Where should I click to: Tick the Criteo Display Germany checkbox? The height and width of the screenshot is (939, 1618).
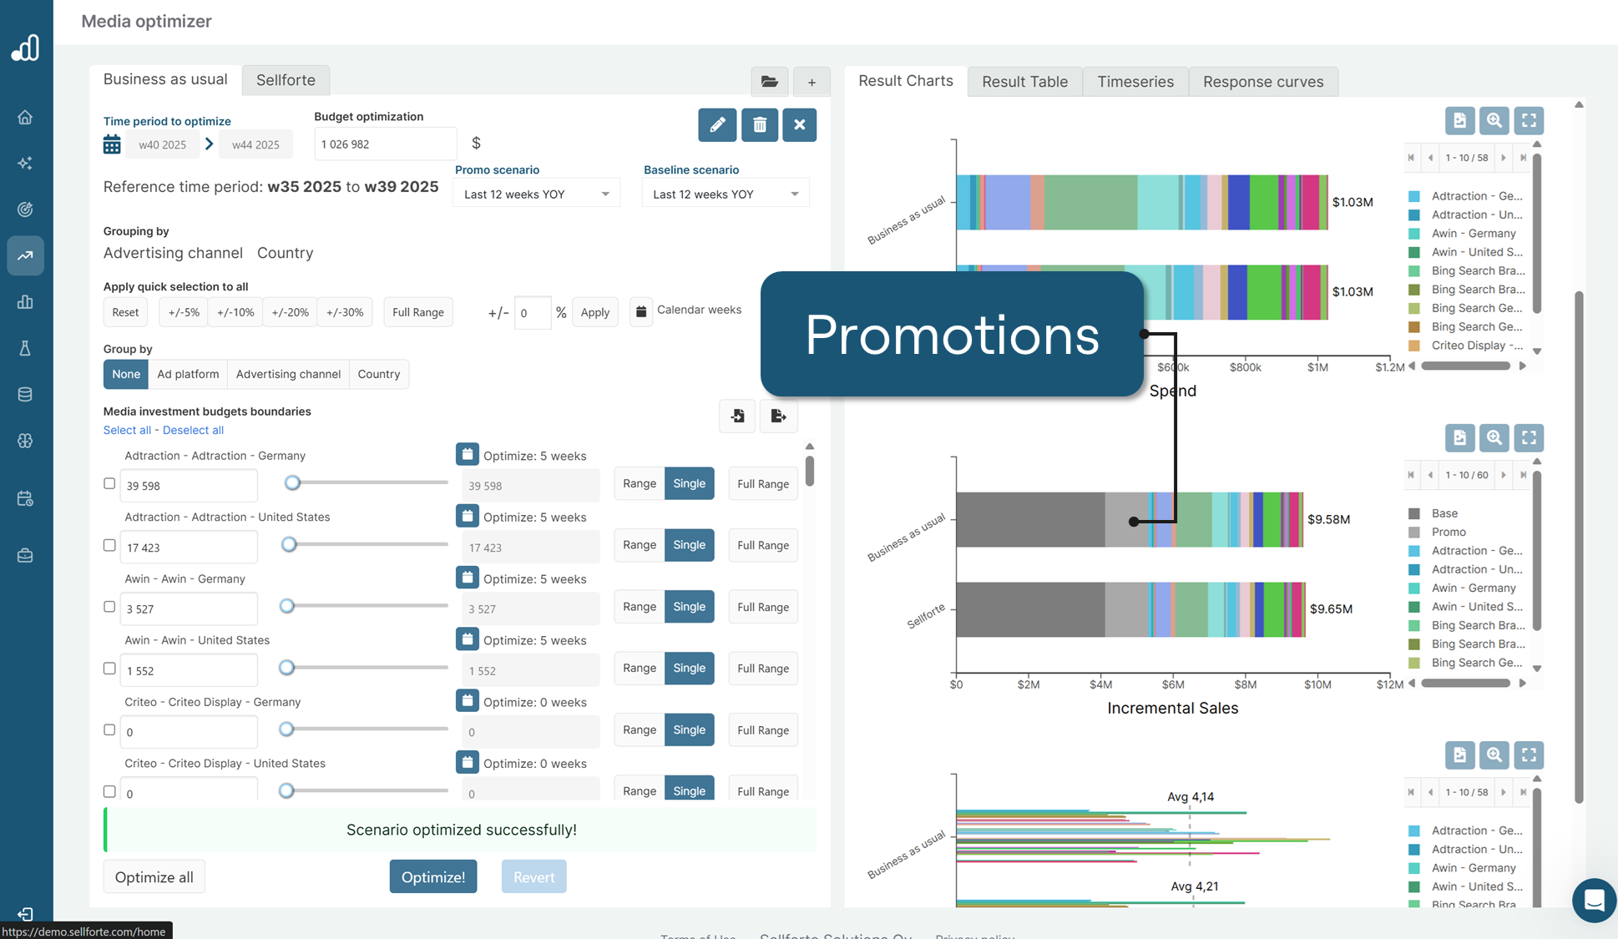(109, 729)
